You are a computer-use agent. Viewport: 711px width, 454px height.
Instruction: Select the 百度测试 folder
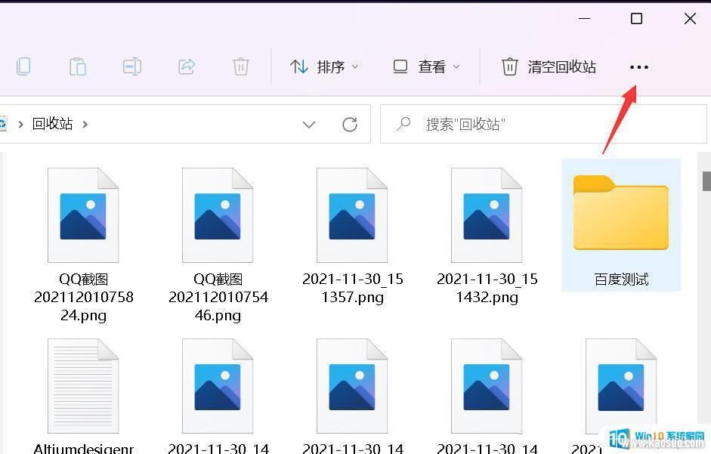point(621,225)
